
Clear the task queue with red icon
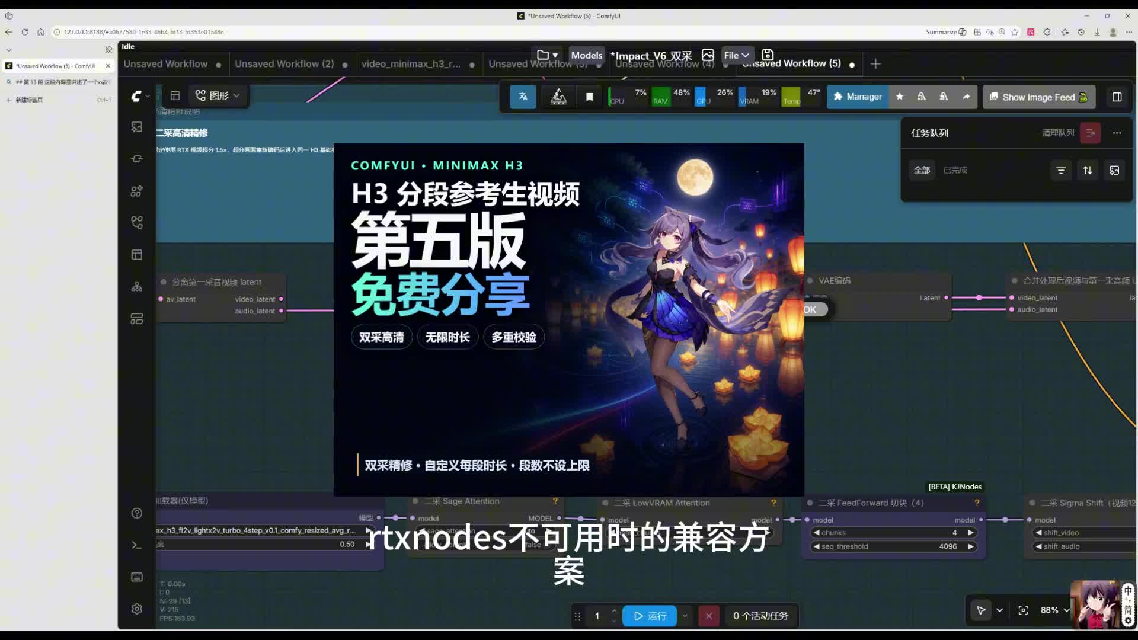[x=1090, y=133]
